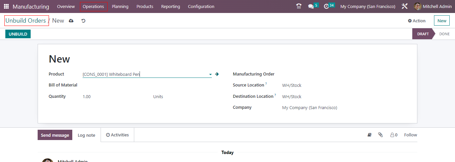Screen dimensions: 455x162
Task: Click the VoIP phone icon
Action: (x=299, y=6)
